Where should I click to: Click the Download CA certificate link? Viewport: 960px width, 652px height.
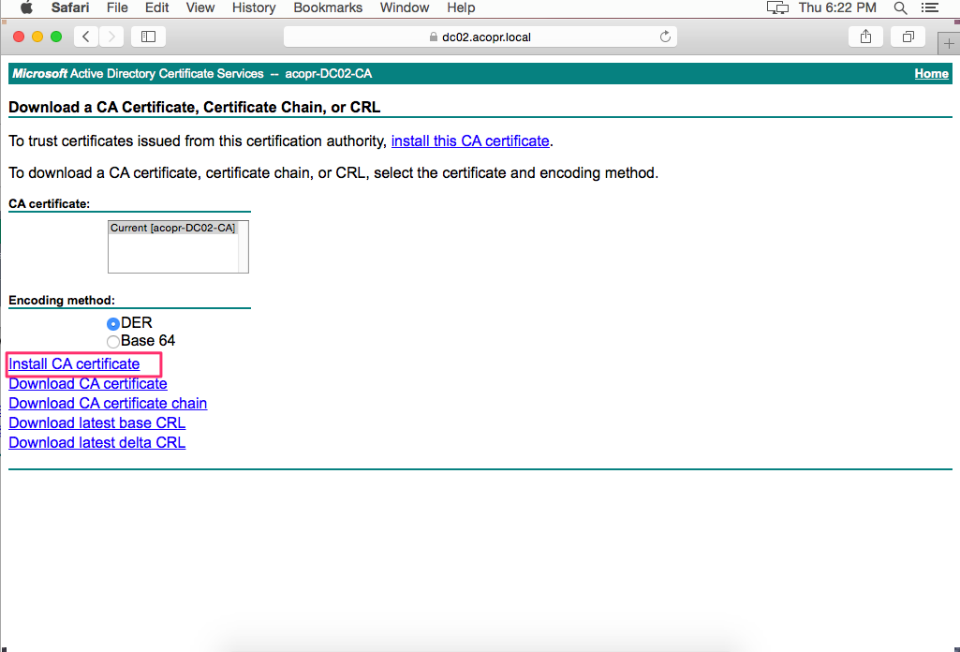coord(87,383)
